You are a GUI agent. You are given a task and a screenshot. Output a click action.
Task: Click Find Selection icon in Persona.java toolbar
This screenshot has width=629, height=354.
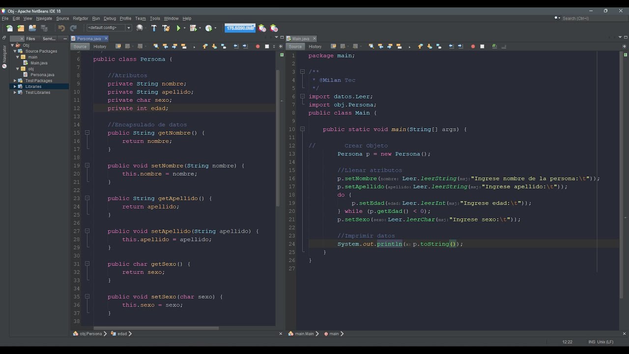pos(156,46)
